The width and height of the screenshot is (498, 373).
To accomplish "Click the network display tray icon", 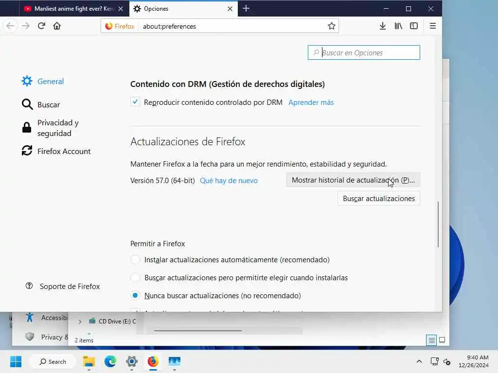I will pyautogui.click(x=434, y=361).
